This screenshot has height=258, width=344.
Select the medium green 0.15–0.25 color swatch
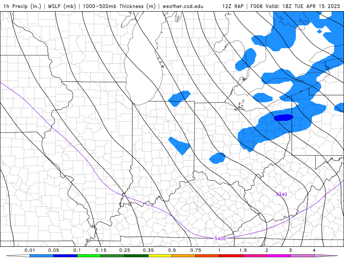point(113,256)
